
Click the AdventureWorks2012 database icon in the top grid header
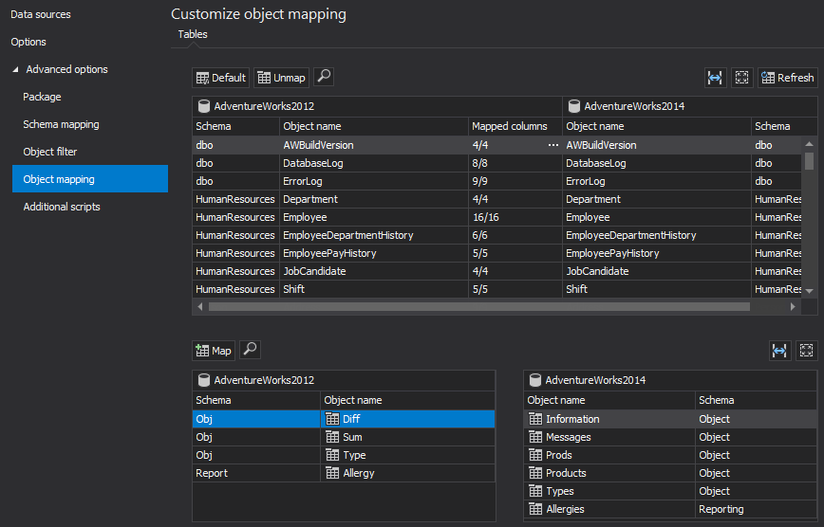point(204,106)
